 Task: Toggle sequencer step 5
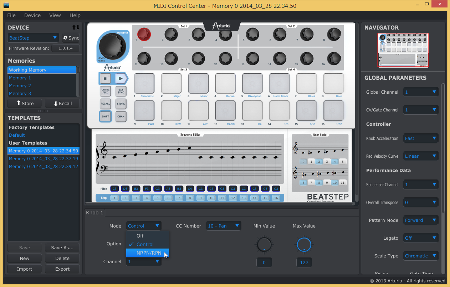pos(157,198)
